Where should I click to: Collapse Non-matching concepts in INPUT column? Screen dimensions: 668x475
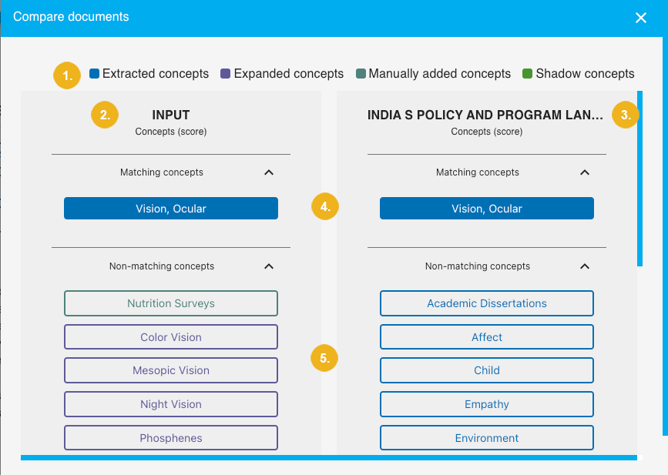pos(268,266)
